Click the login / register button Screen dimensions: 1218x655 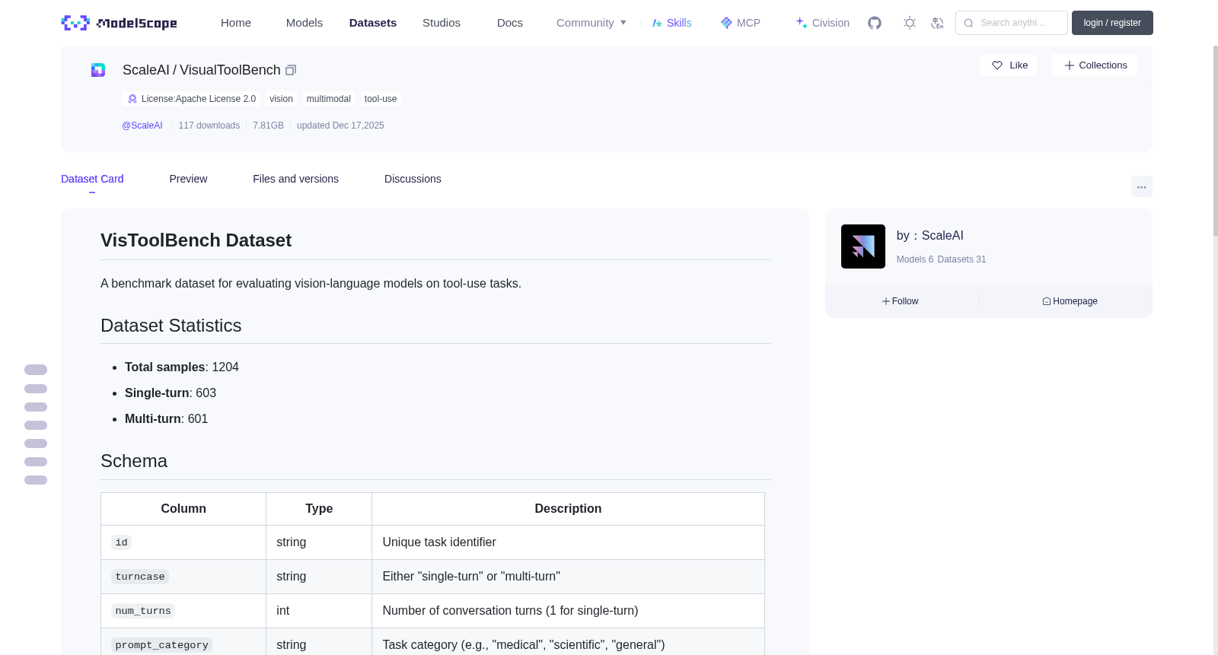(1112, 23)
